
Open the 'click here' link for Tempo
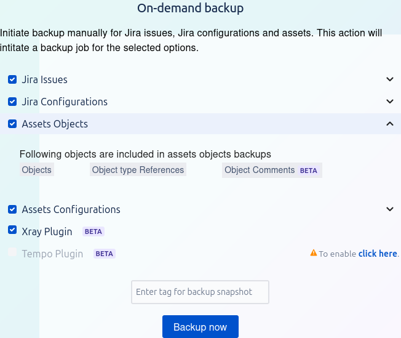pyautogui.click(x=378, y=254)
